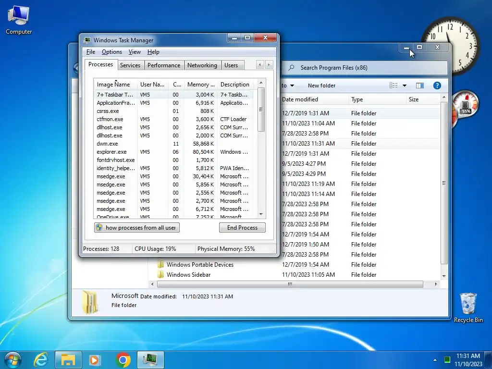Click the search magnifier icon
The image size is (492, 369).
pos(291,67)
